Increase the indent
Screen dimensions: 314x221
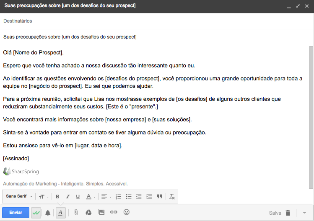click(149, 197)
